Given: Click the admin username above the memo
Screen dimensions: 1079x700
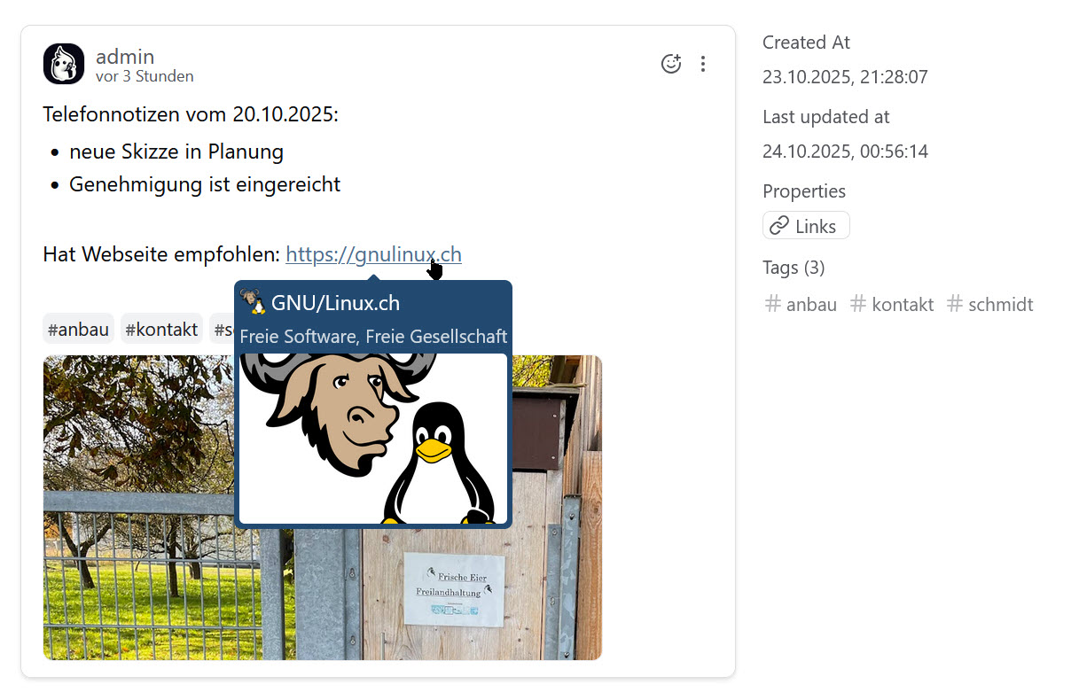Looking at the screenshot, I should (x=125, y=57).
